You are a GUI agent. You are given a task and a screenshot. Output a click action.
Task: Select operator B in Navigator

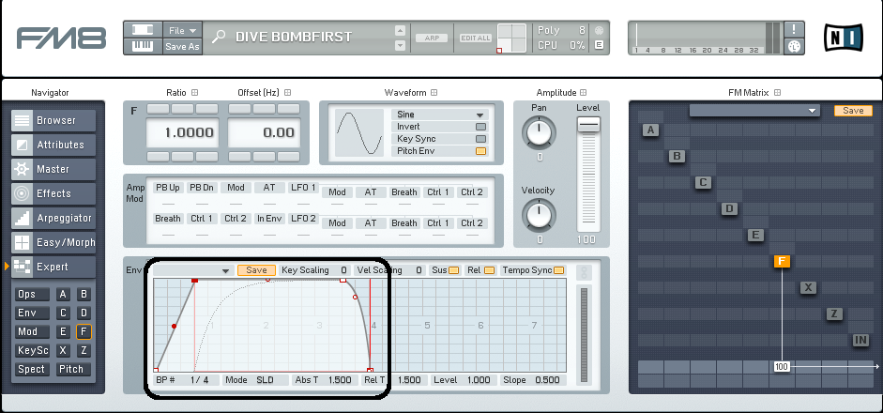(x=84, y=294)
